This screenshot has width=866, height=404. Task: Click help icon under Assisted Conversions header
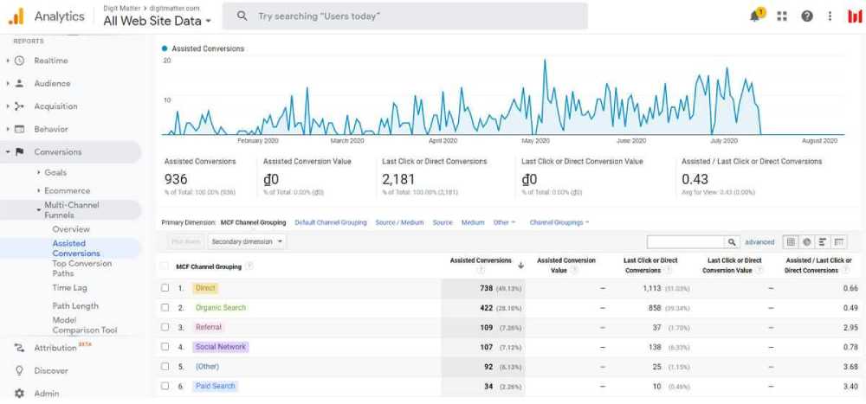click(x=481, y=271)
